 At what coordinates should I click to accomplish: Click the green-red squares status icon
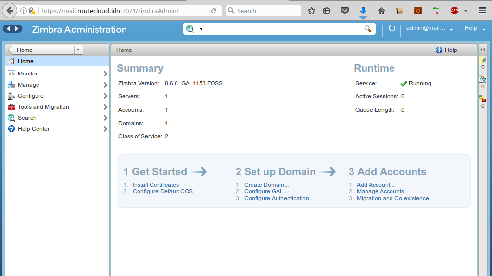482,99
